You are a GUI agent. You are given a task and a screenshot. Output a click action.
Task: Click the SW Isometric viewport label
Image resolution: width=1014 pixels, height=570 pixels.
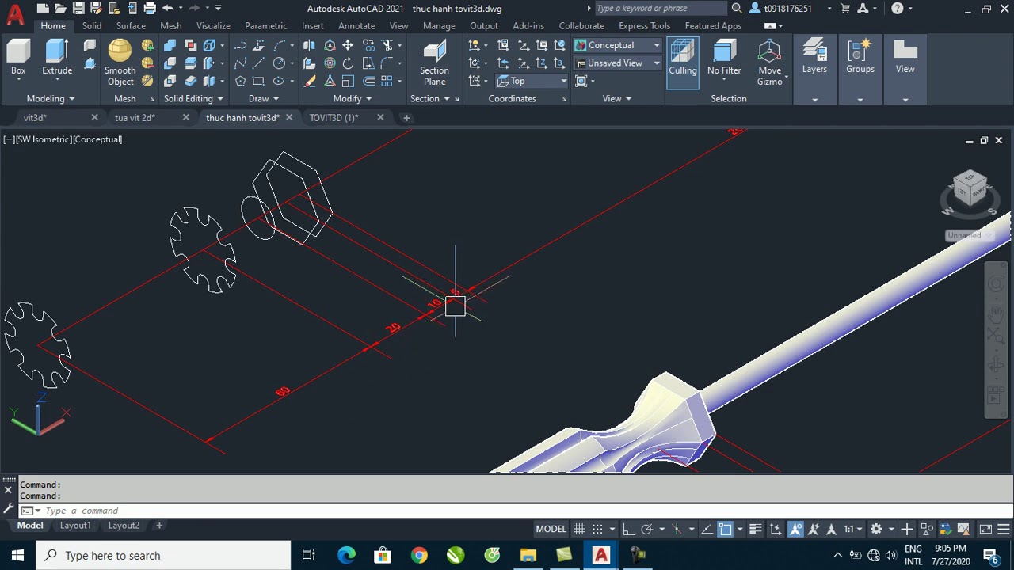[x=43, y=139]
